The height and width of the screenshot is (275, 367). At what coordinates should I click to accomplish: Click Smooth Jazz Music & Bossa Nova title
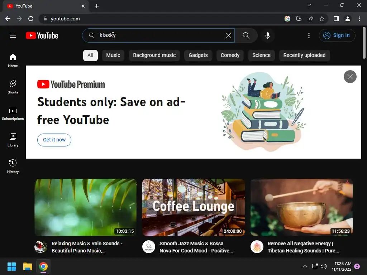click(196, 247)
